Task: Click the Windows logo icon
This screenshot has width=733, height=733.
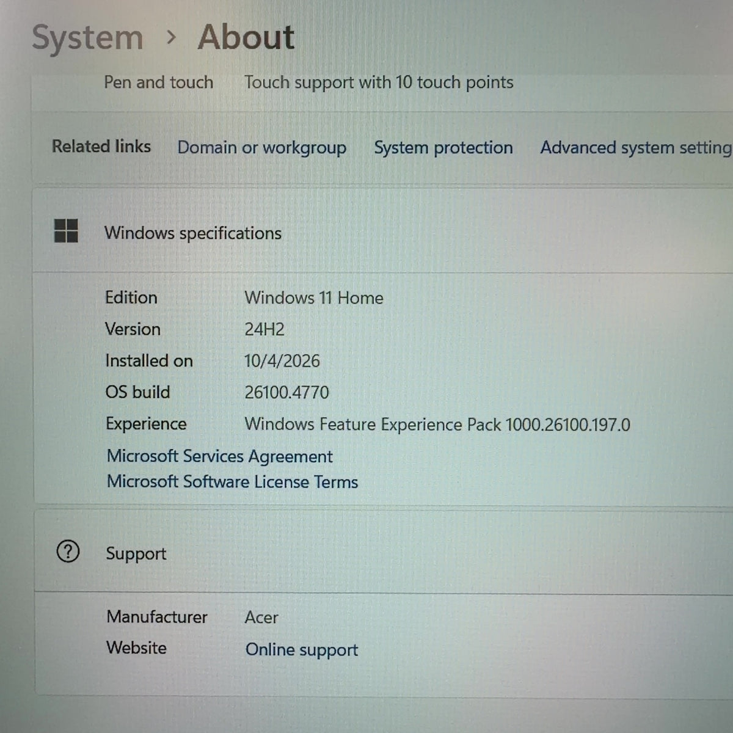Action: (66, 231)
